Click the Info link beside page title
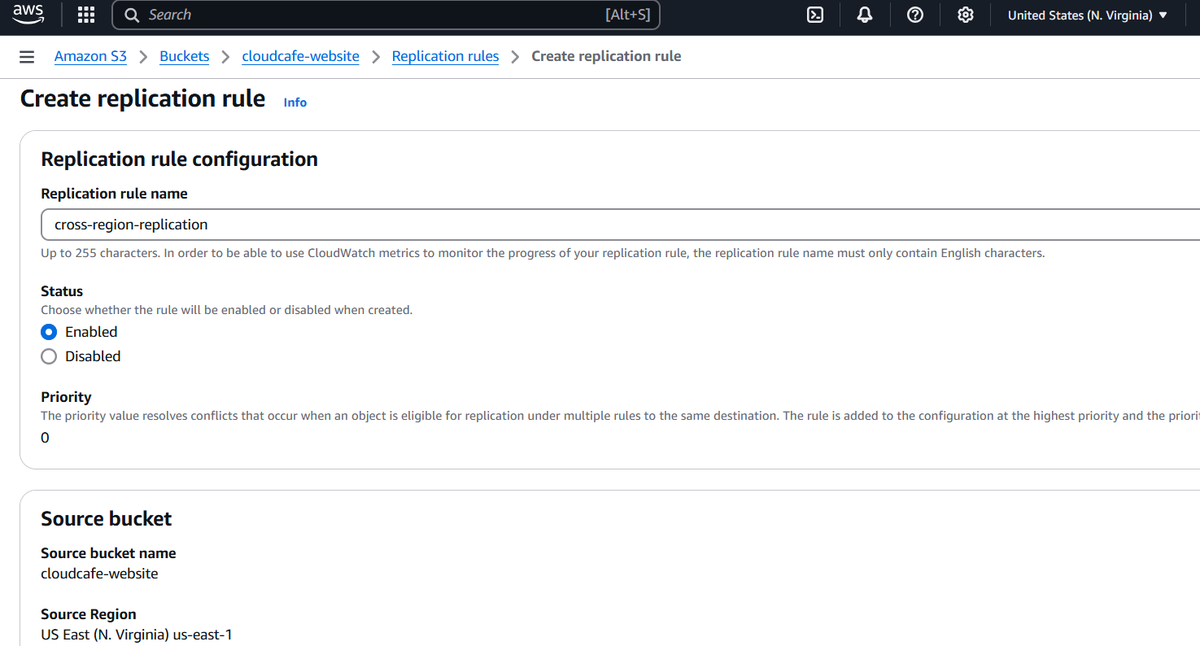This screenshot has height=646, width=1200. tap(295, 103)
